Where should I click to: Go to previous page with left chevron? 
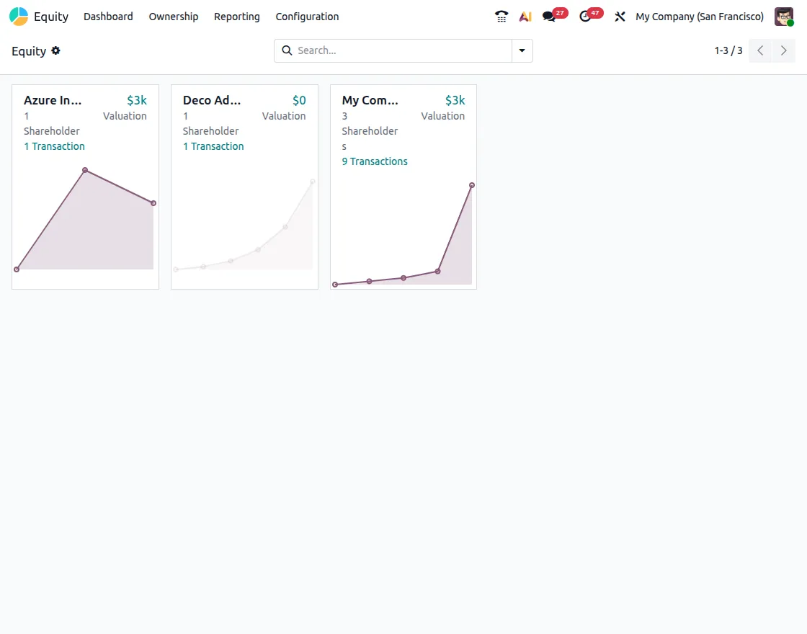(760, 50)
